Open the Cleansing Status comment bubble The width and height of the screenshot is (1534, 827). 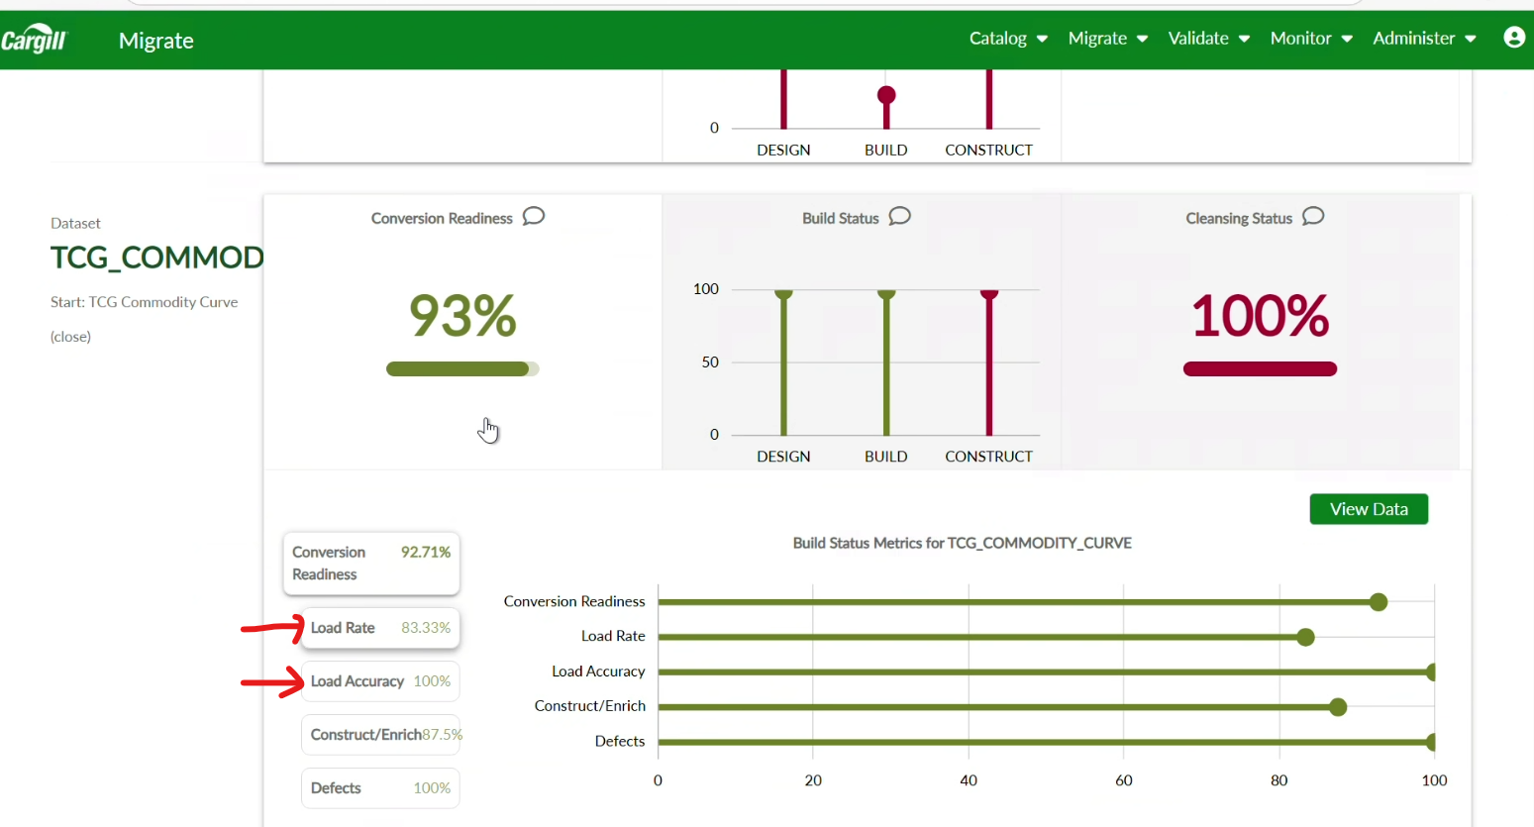click(1313, 216)
